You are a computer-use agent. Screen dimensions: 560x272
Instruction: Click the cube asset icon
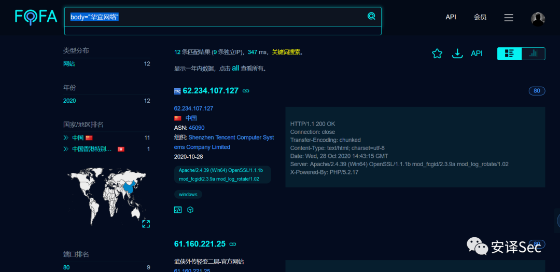190,210
